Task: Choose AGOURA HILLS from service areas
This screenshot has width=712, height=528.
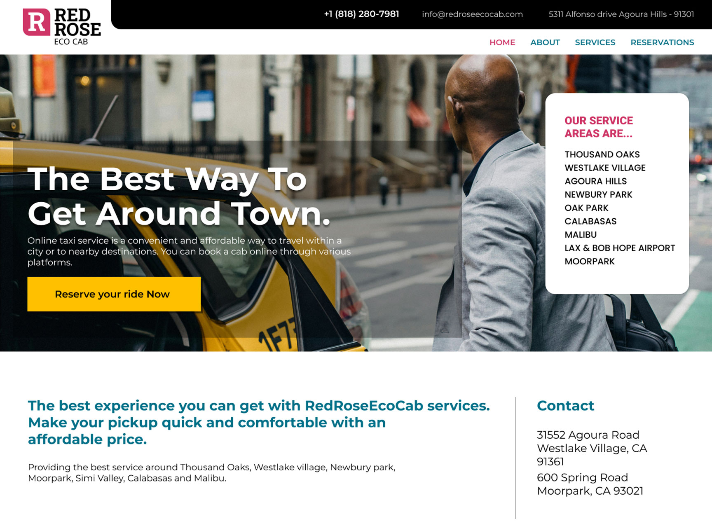Action: coord(595,181)
